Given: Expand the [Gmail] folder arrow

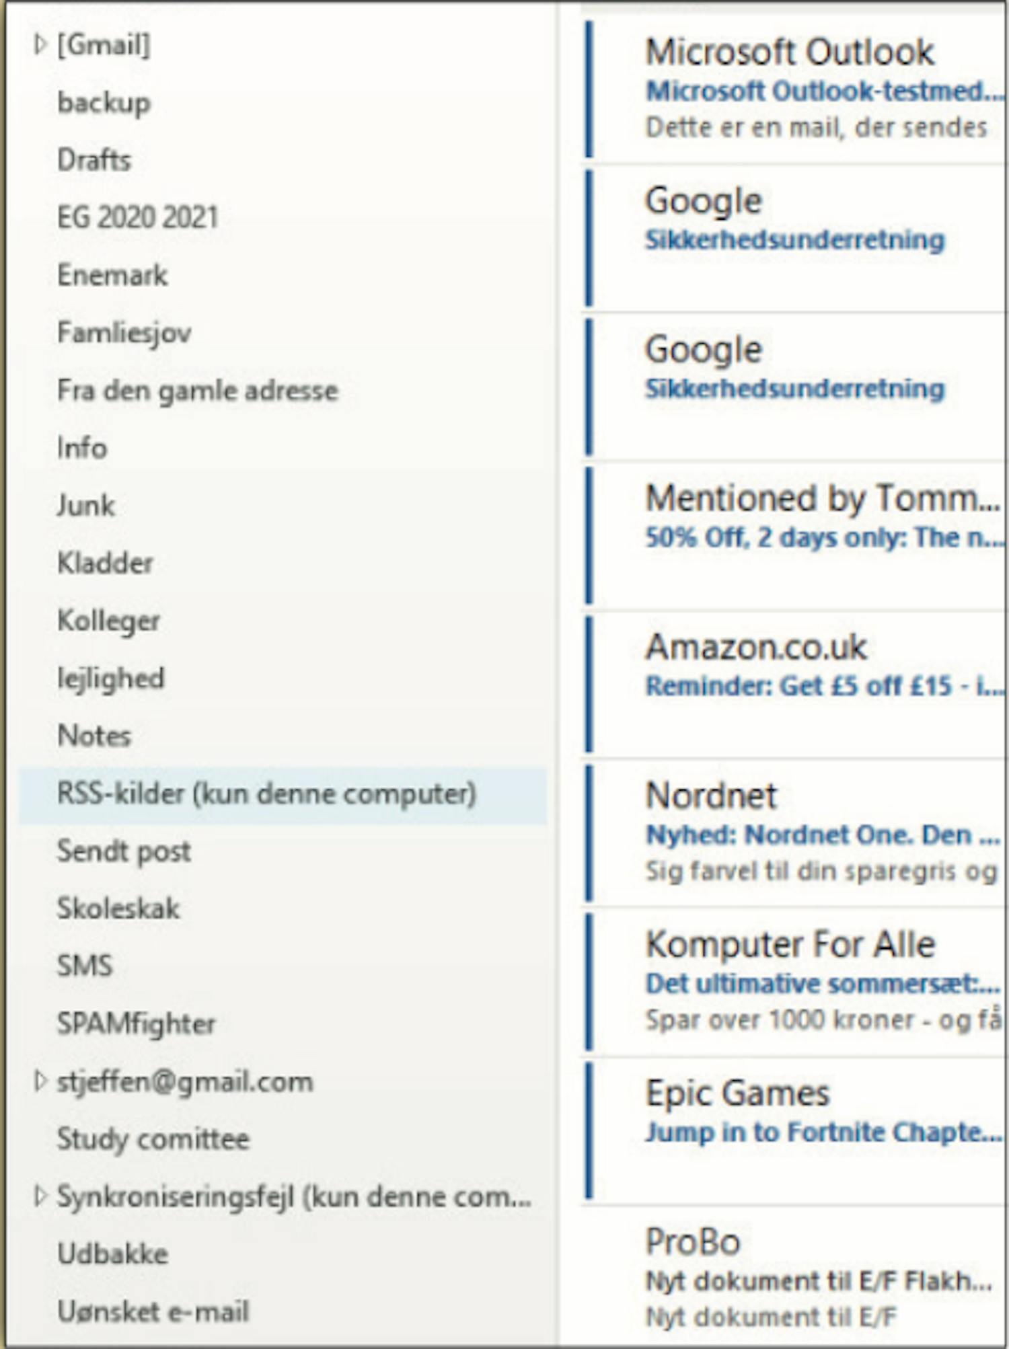Looking at the screenshot, I should click(40, 45).
